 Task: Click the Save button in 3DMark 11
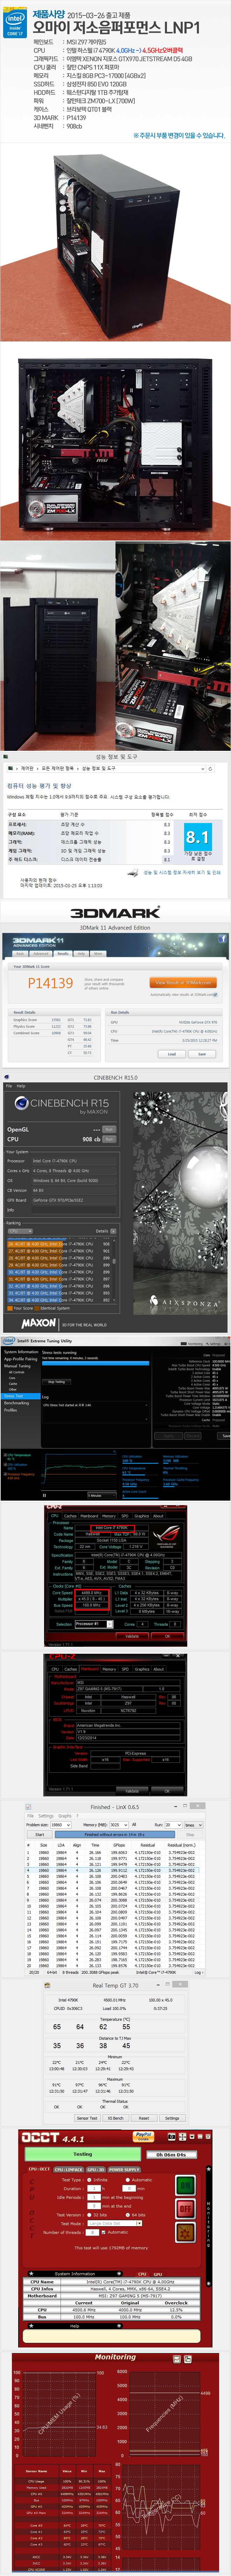click(x=202, y=1054)
